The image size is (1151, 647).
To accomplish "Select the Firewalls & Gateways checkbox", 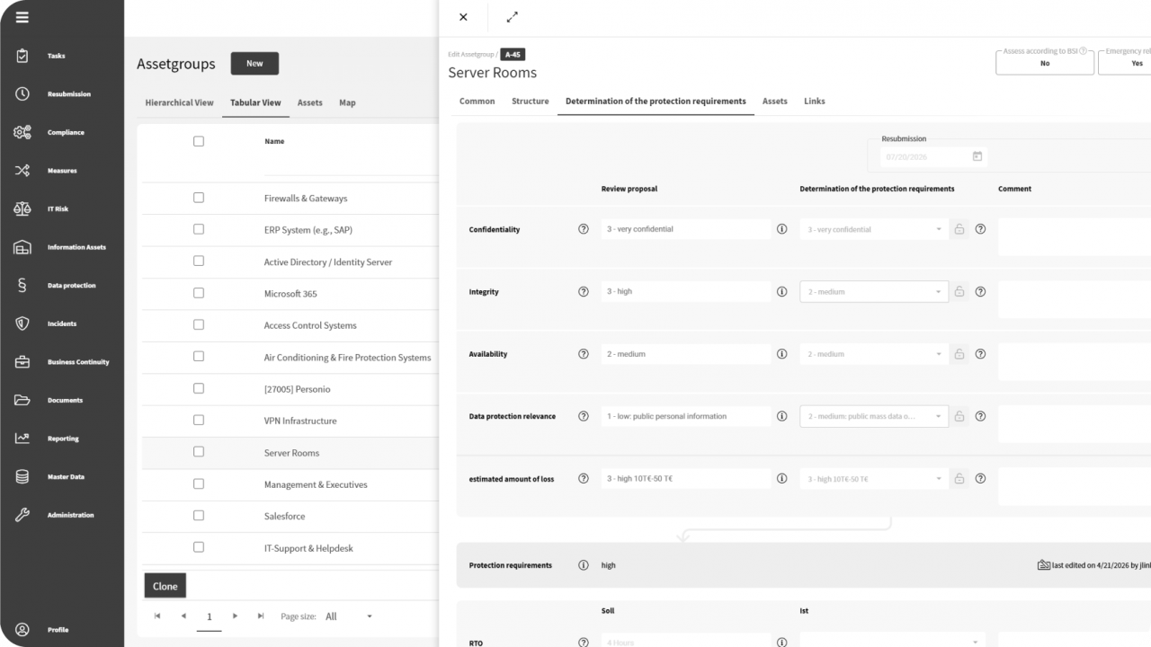I will pos(199,197).
